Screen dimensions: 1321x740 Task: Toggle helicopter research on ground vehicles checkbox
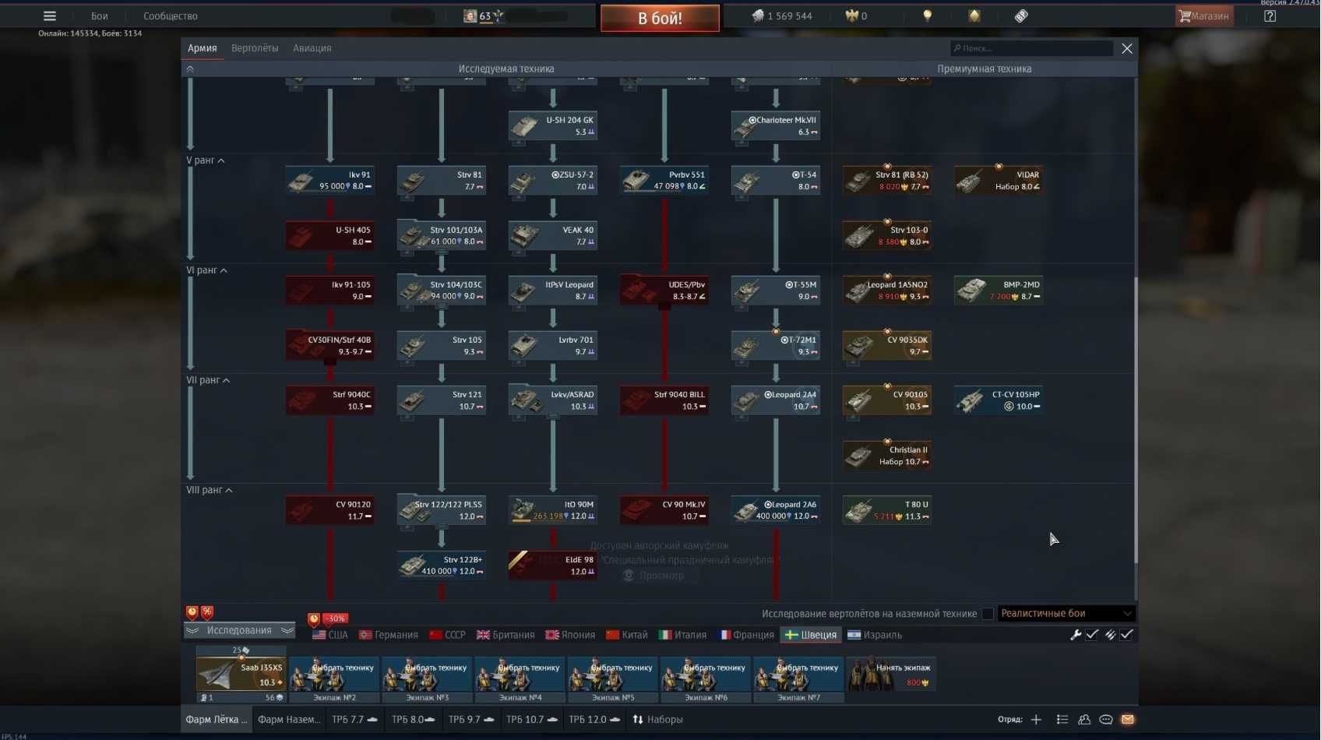click(988, 614)
